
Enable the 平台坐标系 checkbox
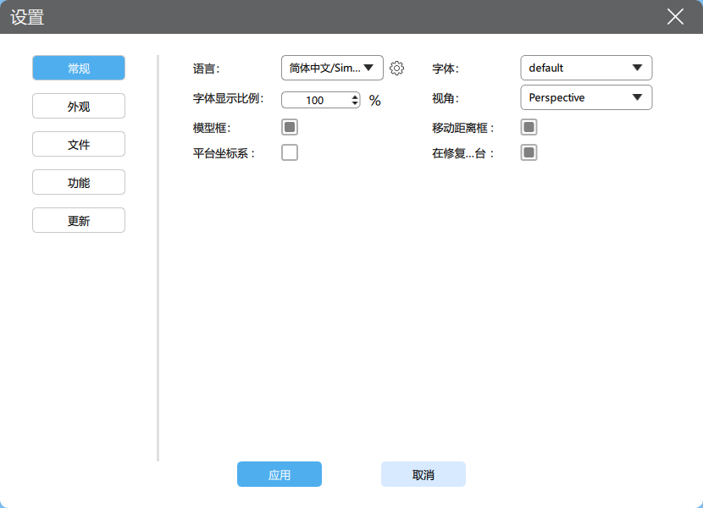tap(290, 152)
